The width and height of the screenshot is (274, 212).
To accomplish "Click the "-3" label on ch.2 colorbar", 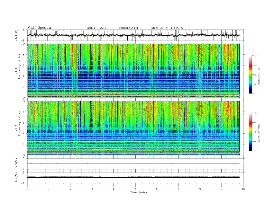I will (x=255, y=113).
